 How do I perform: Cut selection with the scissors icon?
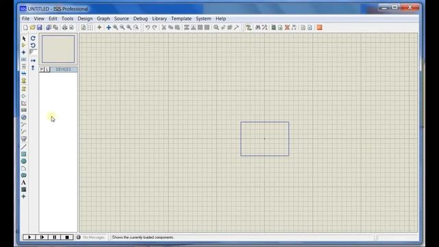point(164,27)
